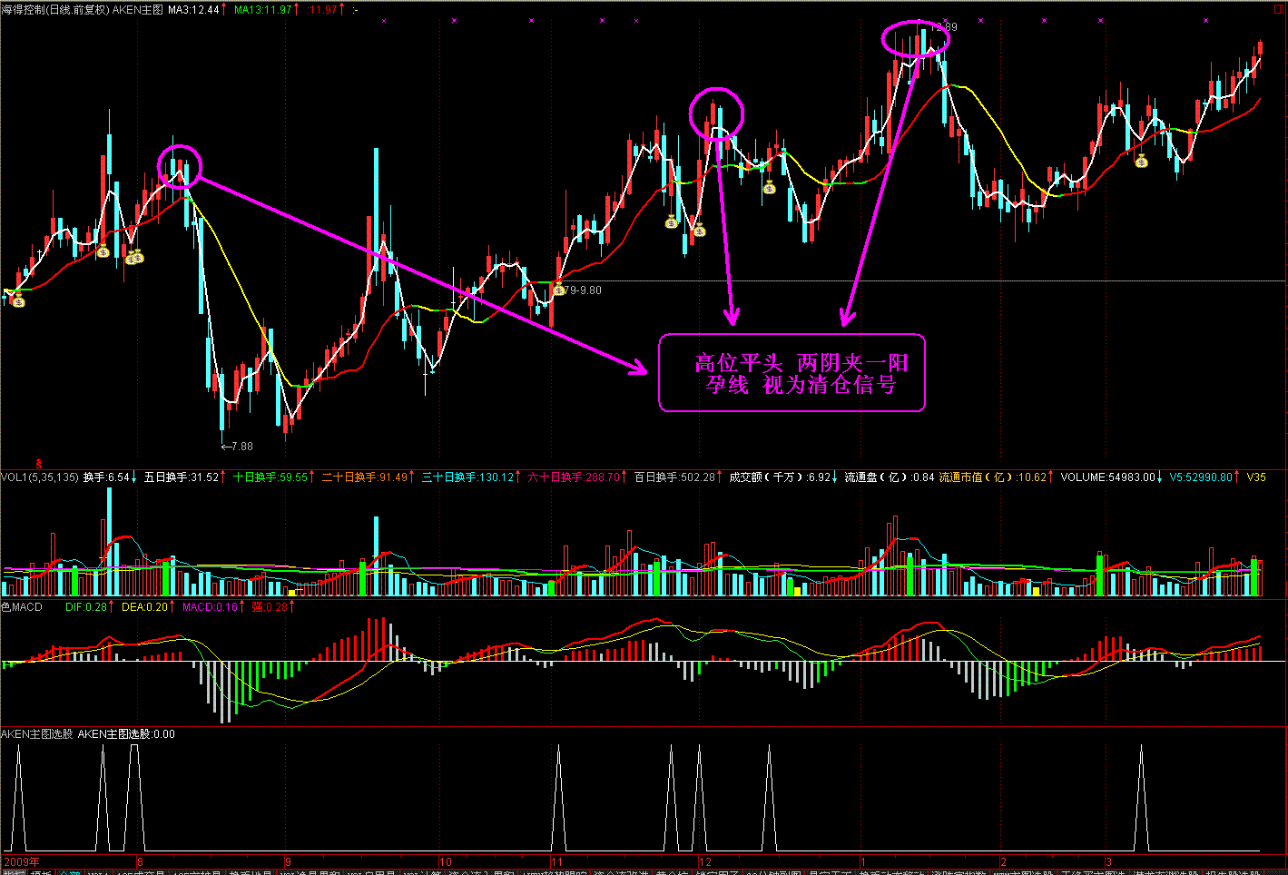The height and width of the screenshot is (875, 1288).
Task: Click the MACD:0.16 value
Action: 210,606
